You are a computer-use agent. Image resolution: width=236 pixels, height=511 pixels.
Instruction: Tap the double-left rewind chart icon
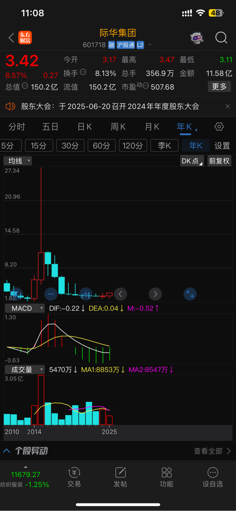pyautogui.click(x=16, y=294)
